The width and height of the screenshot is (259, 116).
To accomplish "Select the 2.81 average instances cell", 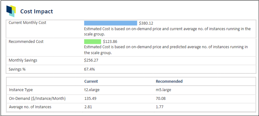I will pyautogui.click(x=88, y=107).
